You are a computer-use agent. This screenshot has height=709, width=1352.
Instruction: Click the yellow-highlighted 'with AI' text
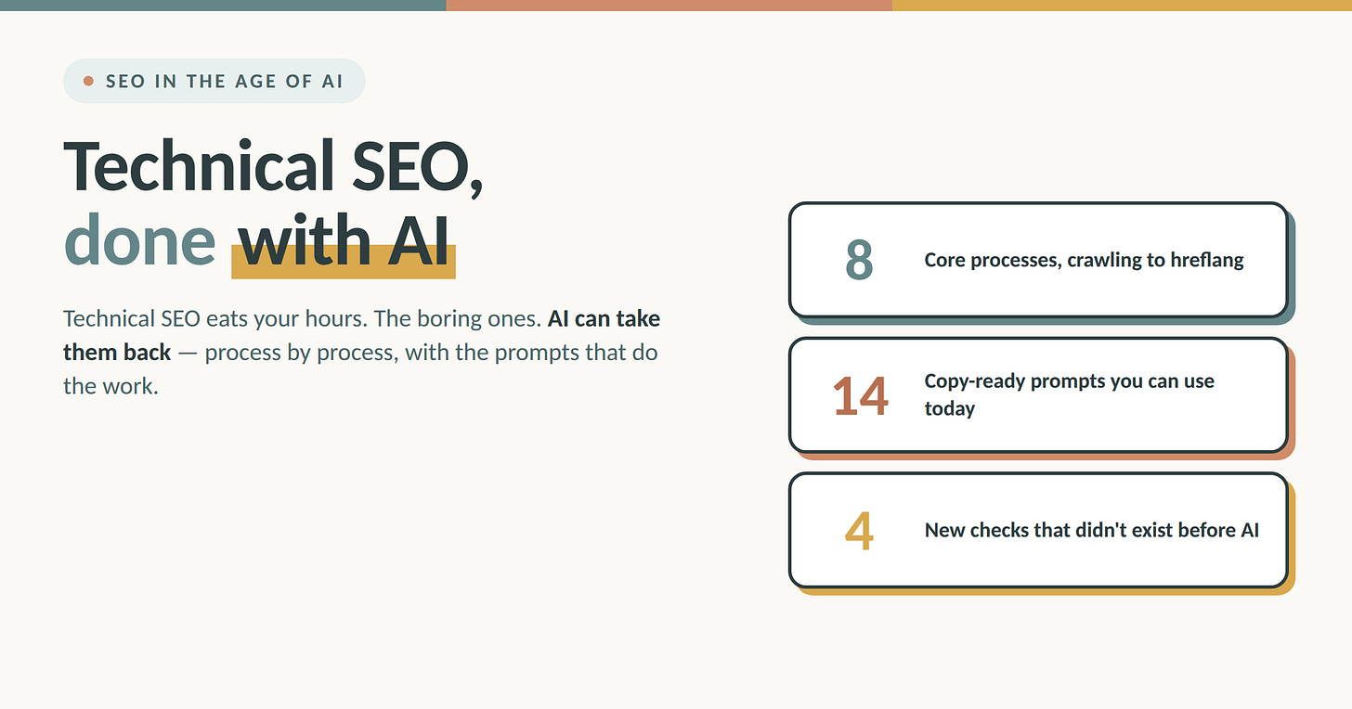coord(344,241)
